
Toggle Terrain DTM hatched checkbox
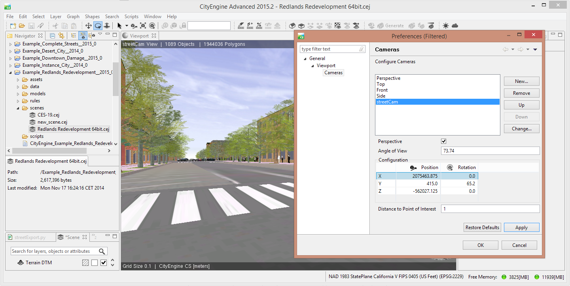[85, 263]
